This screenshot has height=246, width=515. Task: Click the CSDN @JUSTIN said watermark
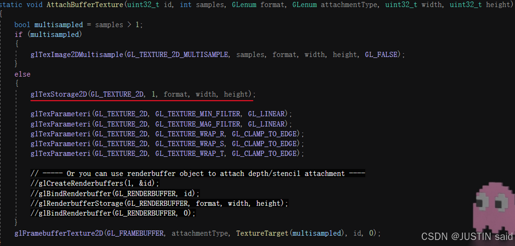pos(467,236)
